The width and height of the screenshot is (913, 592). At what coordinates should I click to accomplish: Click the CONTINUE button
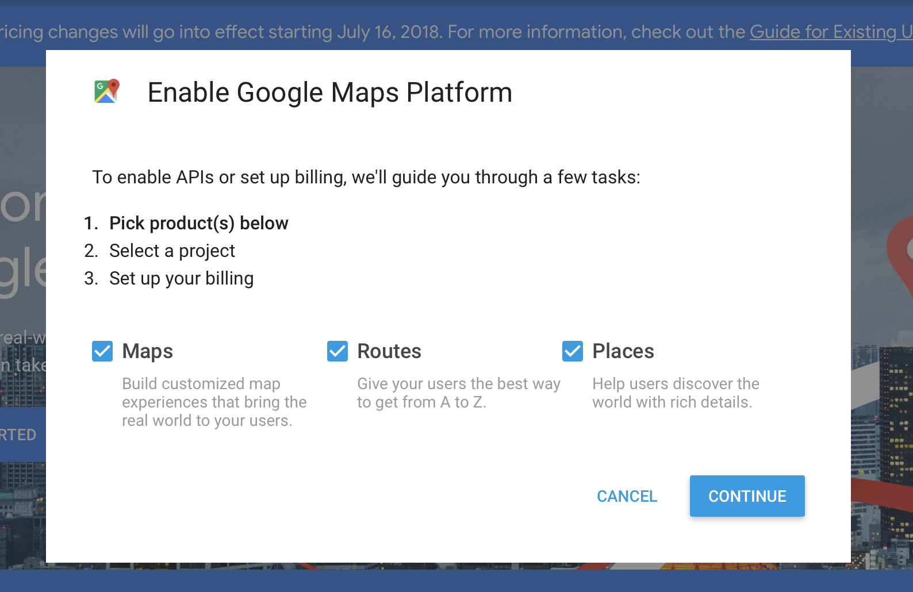pos(747,496)
